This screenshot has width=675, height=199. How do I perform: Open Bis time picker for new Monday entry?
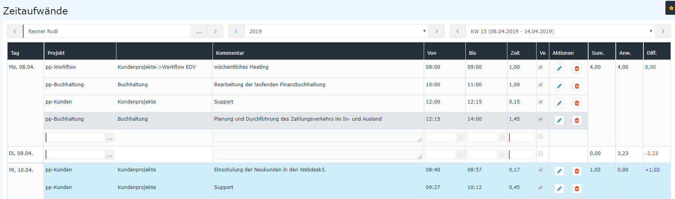pyautogui.click(x=502, y=137)
